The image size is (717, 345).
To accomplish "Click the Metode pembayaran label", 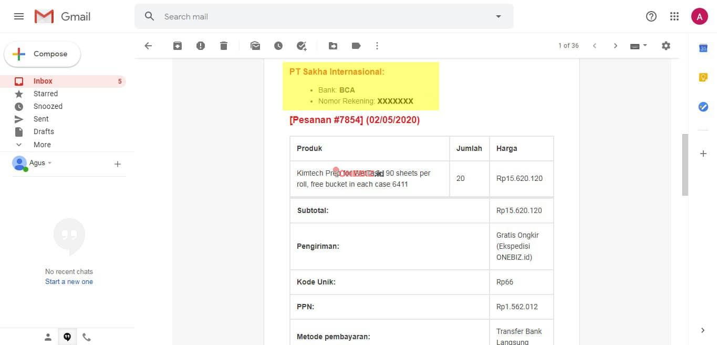I will coord(334,337).
